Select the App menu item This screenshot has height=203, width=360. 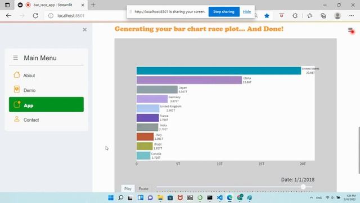[x=46, y=104]
